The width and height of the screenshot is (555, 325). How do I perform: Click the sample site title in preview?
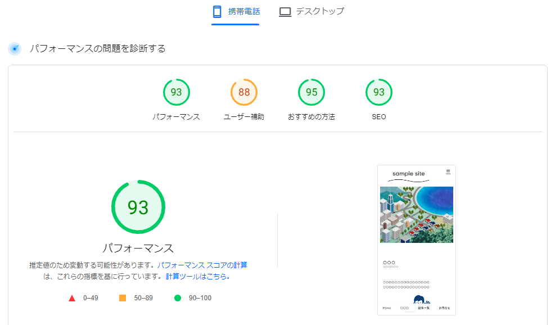point(408,174)
